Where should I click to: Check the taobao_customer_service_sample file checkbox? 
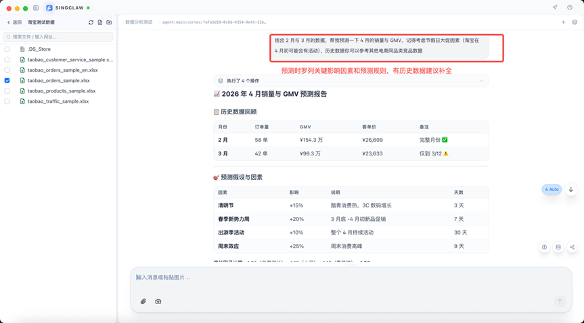pos(7,59)
